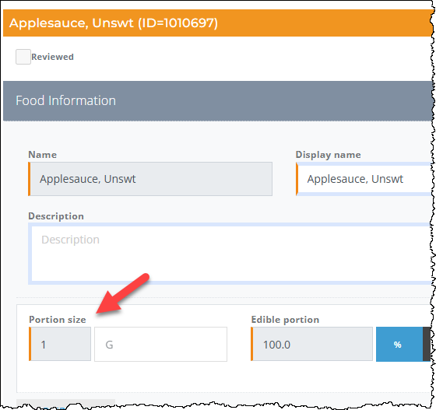Screen dimensions: 436x410
Task: Focus the Name field containing Applesauce, Unswt
Action: click(150, 179)
